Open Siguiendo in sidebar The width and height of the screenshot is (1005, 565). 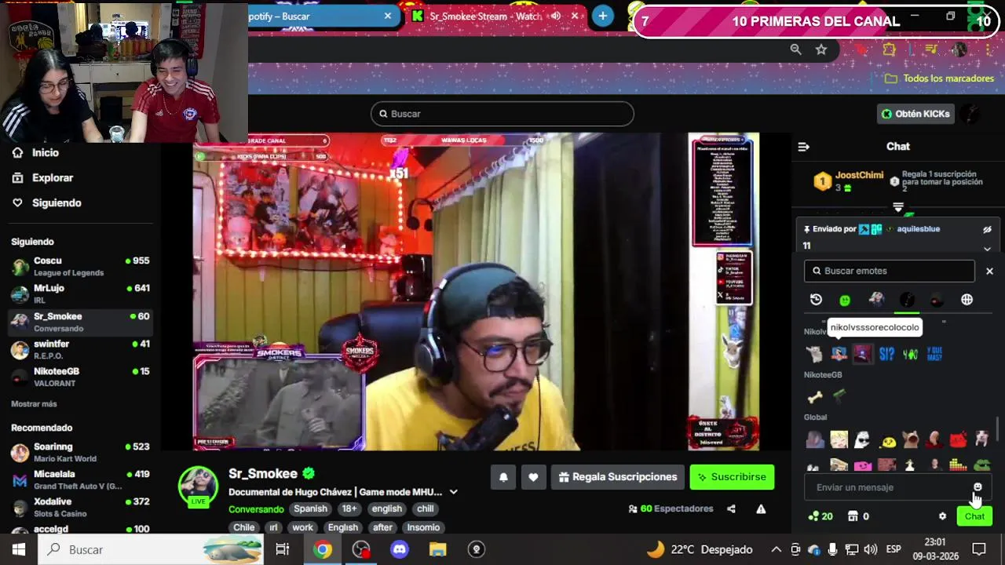coord(57,203)
